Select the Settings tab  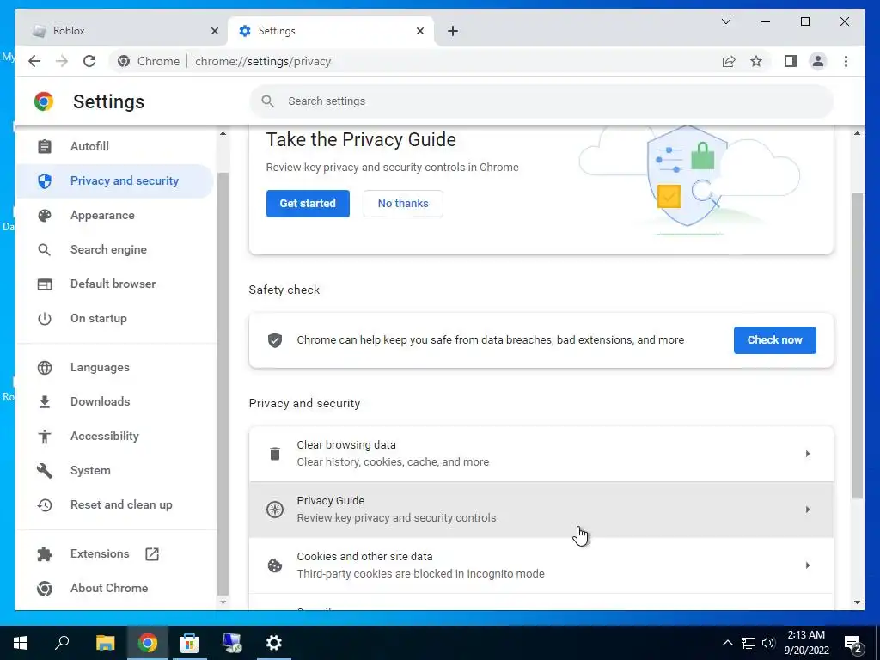pyautogui.click(x=331, y=31)
